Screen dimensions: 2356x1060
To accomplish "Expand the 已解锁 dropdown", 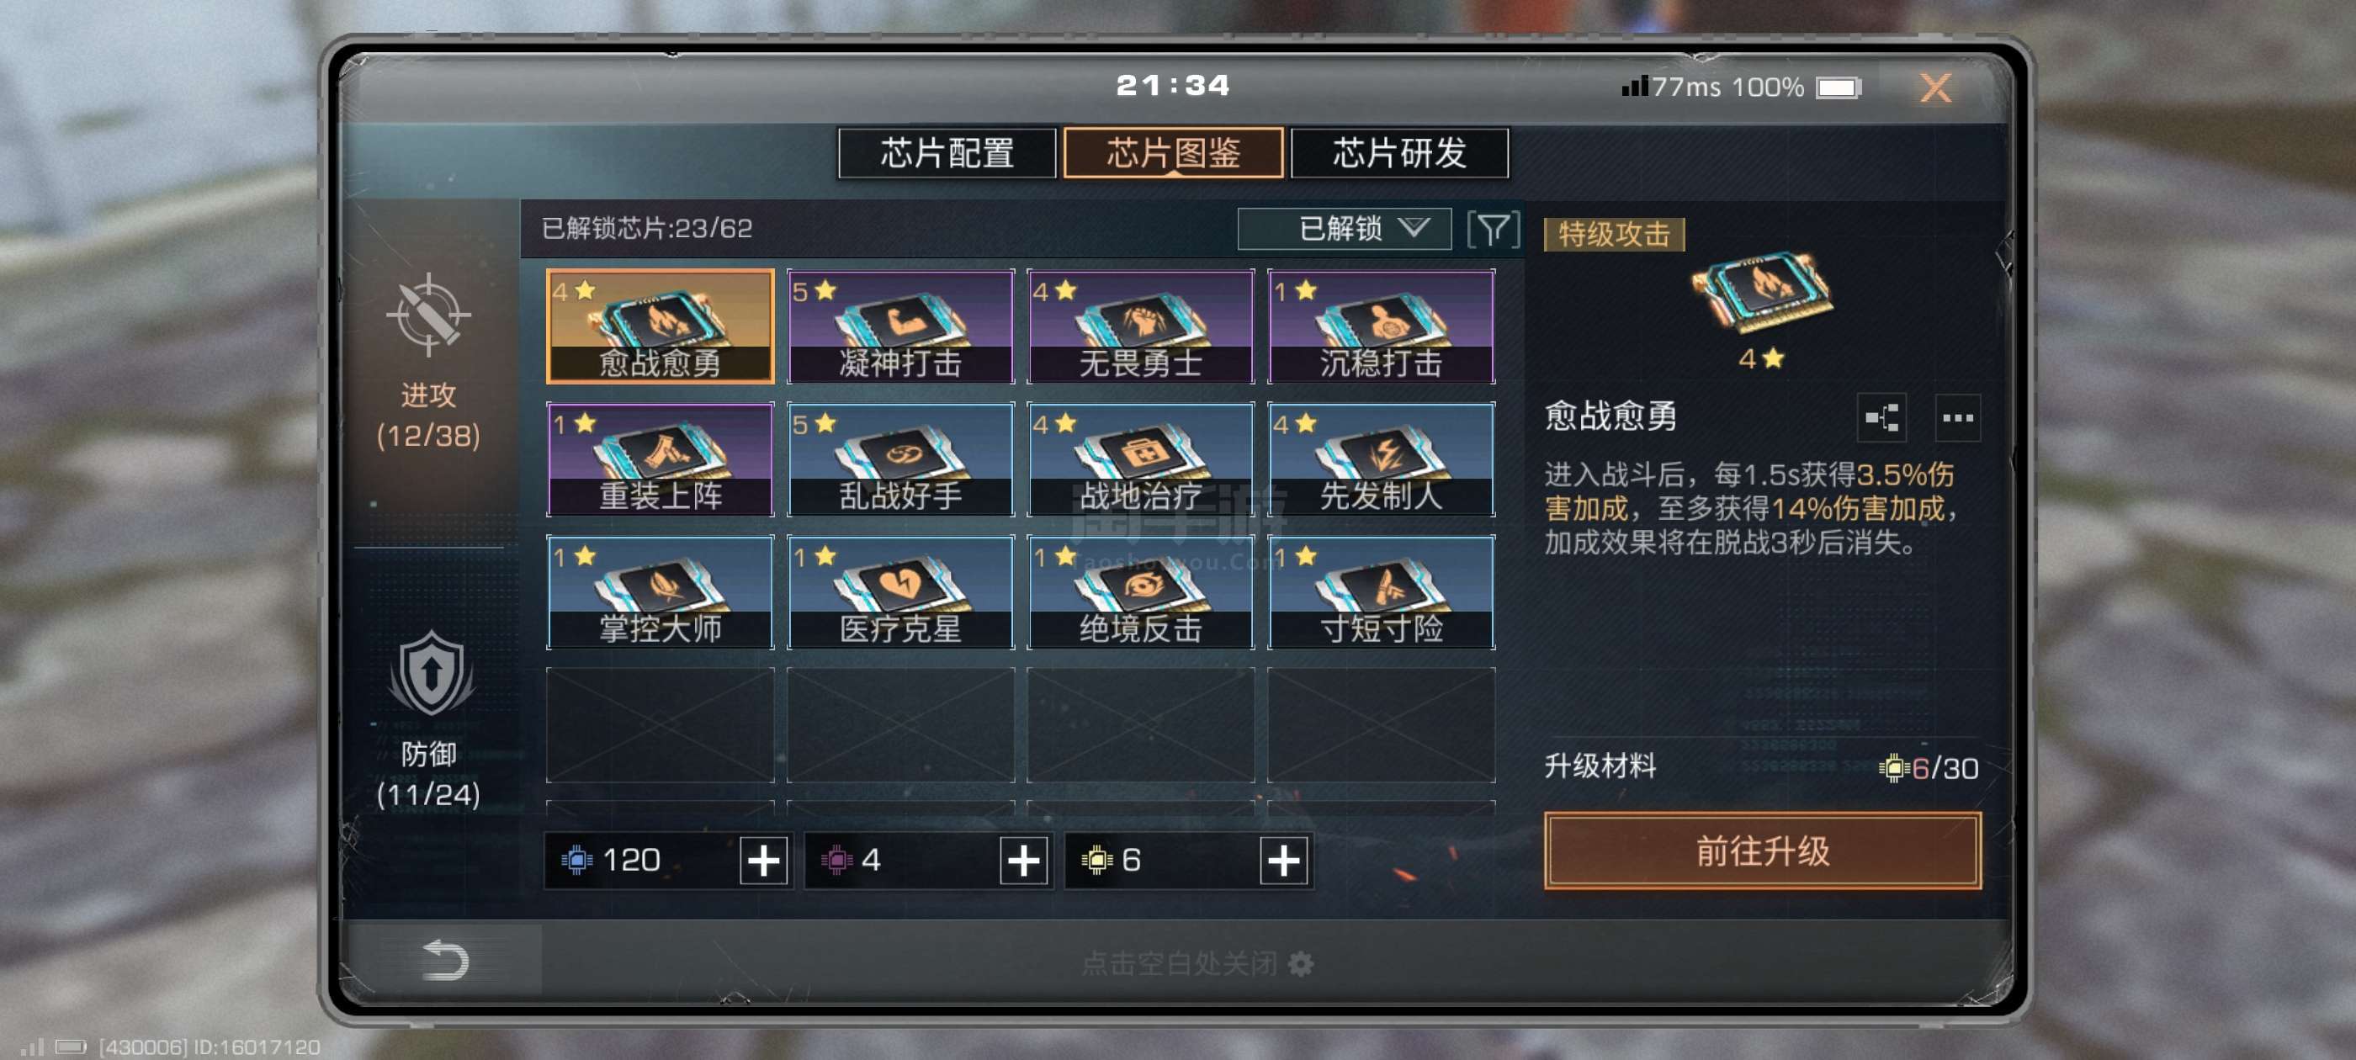I will pos(1344,229).
